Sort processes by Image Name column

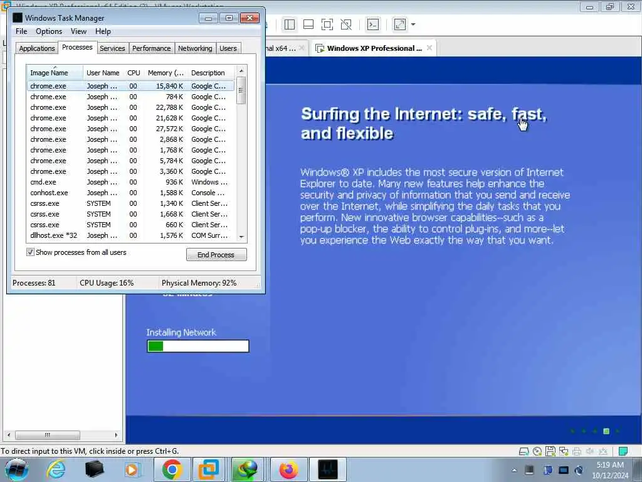pyautogui.click(x=55, y=73)
